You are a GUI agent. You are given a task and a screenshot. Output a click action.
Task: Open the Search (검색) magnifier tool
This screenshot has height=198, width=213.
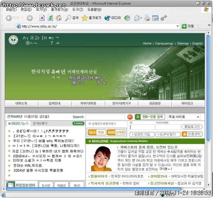(x=72, y=18)
